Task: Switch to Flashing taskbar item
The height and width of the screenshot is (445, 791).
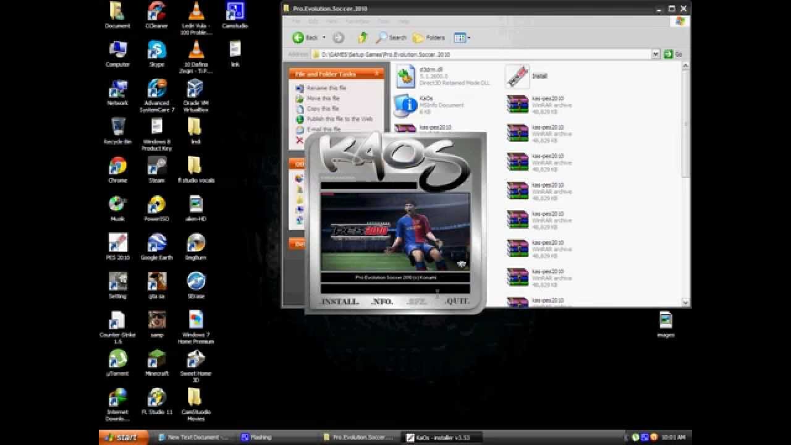Action: pyautogui.click(x=276, y=438)
